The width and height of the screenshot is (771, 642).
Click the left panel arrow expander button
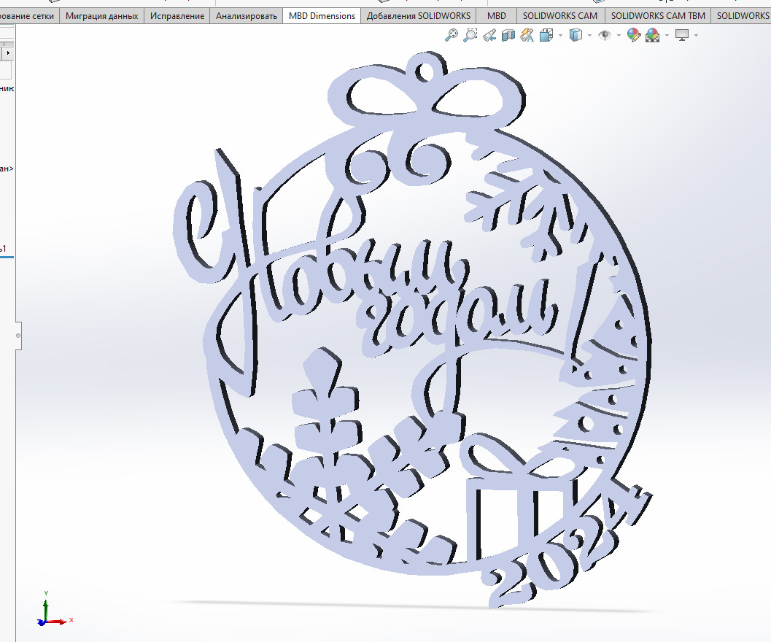coord(8,53)
